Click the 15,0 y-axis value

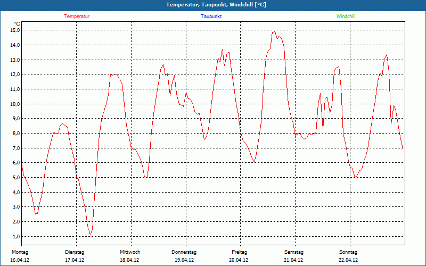point(15,30)
